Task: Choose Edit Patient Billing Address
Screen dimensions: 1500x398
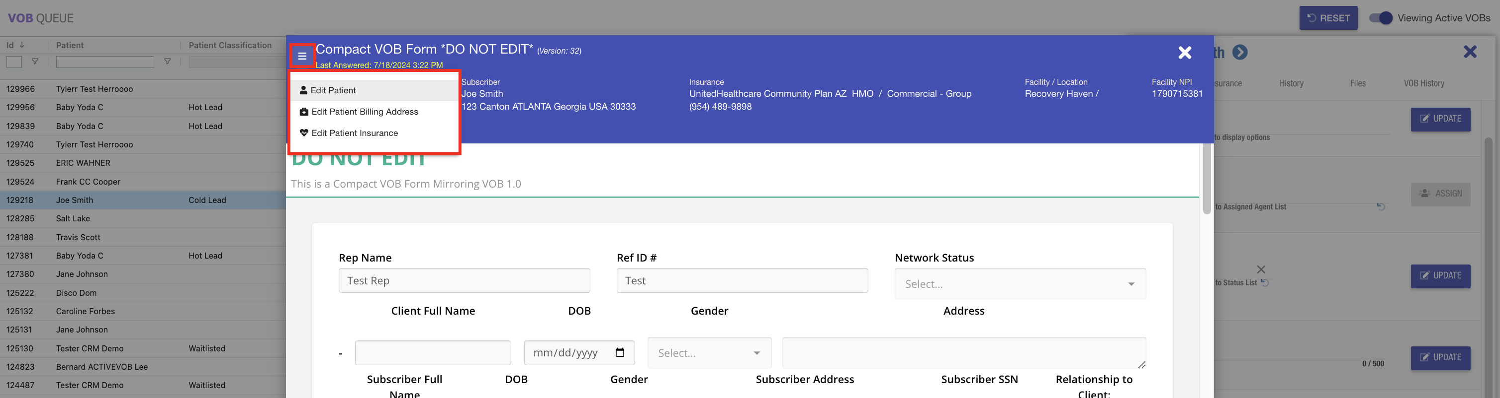Action: [x=365, y=112]
